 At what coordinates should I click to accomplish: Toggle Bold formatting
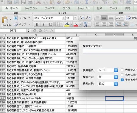[37, 24]
